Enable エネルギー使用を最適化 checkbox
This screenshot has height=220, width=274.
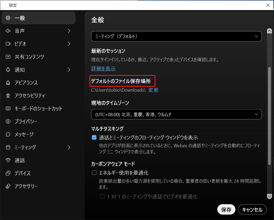click(x=94, y=173)
